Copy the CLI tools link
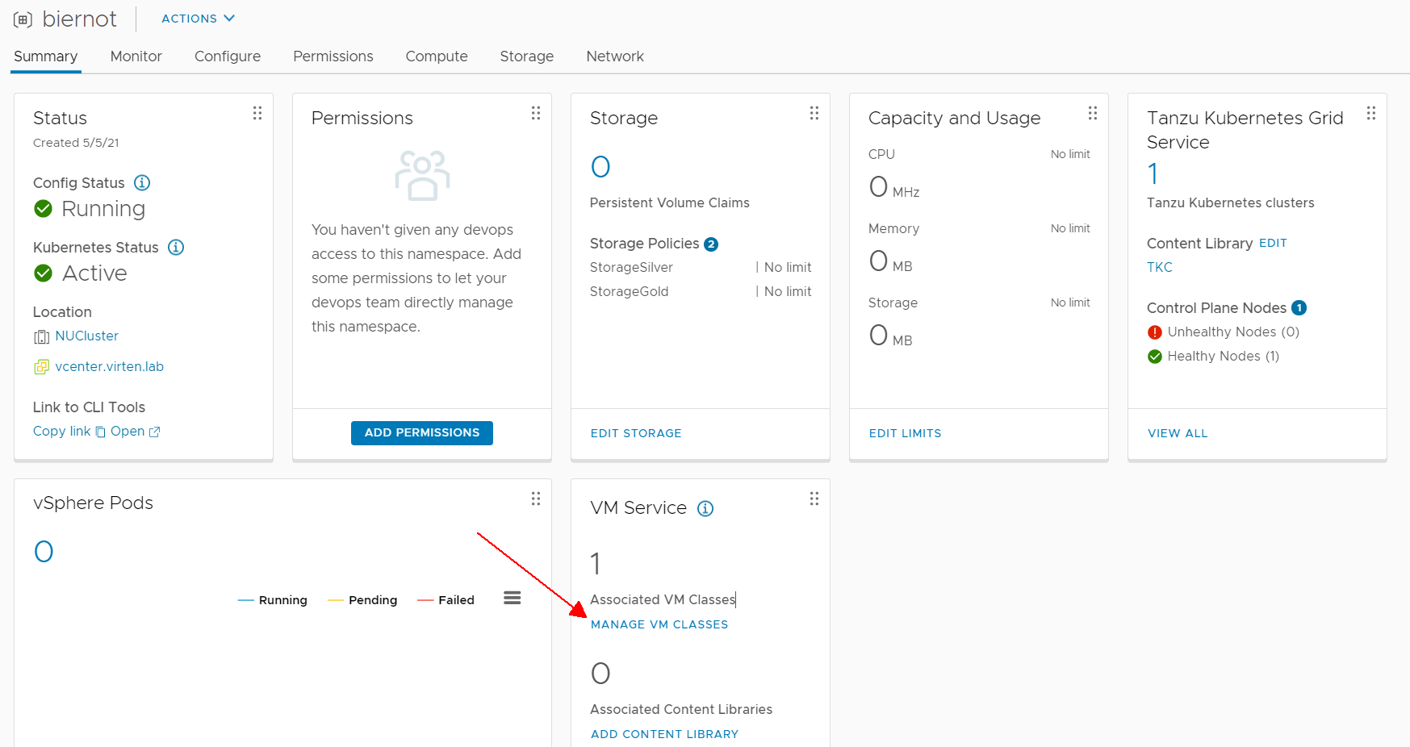This screenshot has height=747, width=1410. tap(62, 431)
